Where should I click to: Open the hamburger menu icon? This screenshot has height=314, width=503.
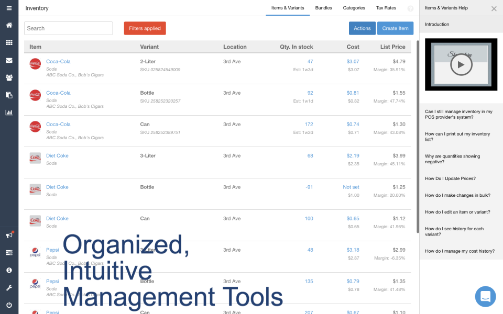9,8
